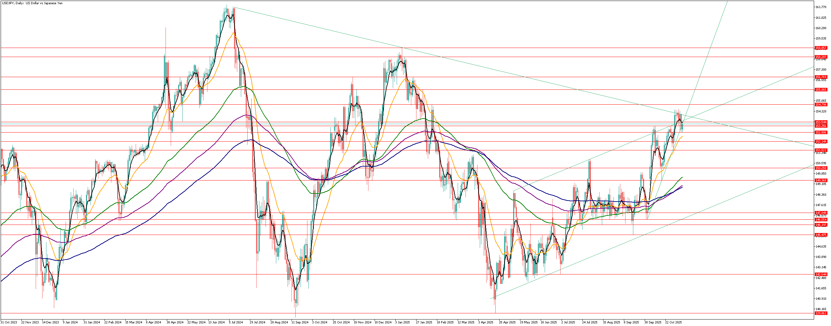Click the 5 Jul 2024 date label
This screenshot has width=831, height=326.
(x=236, y=322)
